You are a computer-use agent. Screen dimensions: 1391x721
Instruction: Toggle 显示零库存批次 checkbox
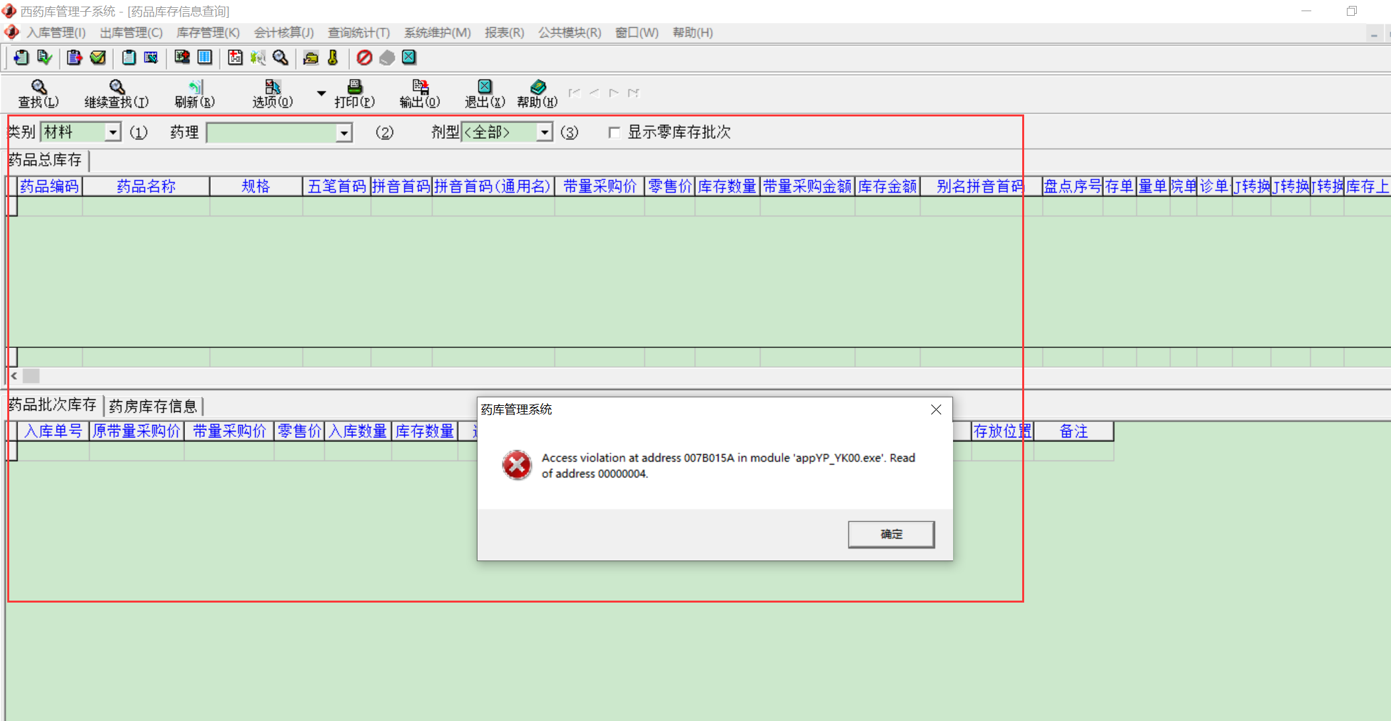click(x=614, y=133)
